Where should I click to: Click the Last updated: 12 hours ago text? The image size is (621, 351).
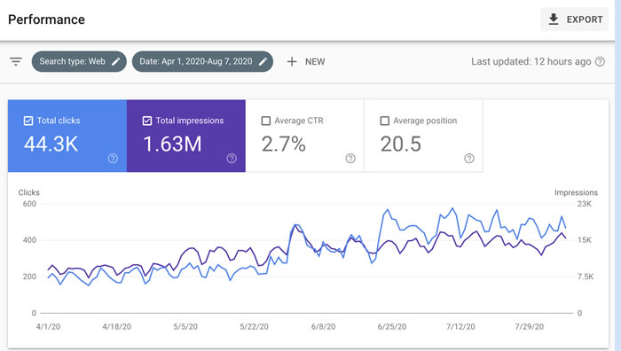coord(531,61)
